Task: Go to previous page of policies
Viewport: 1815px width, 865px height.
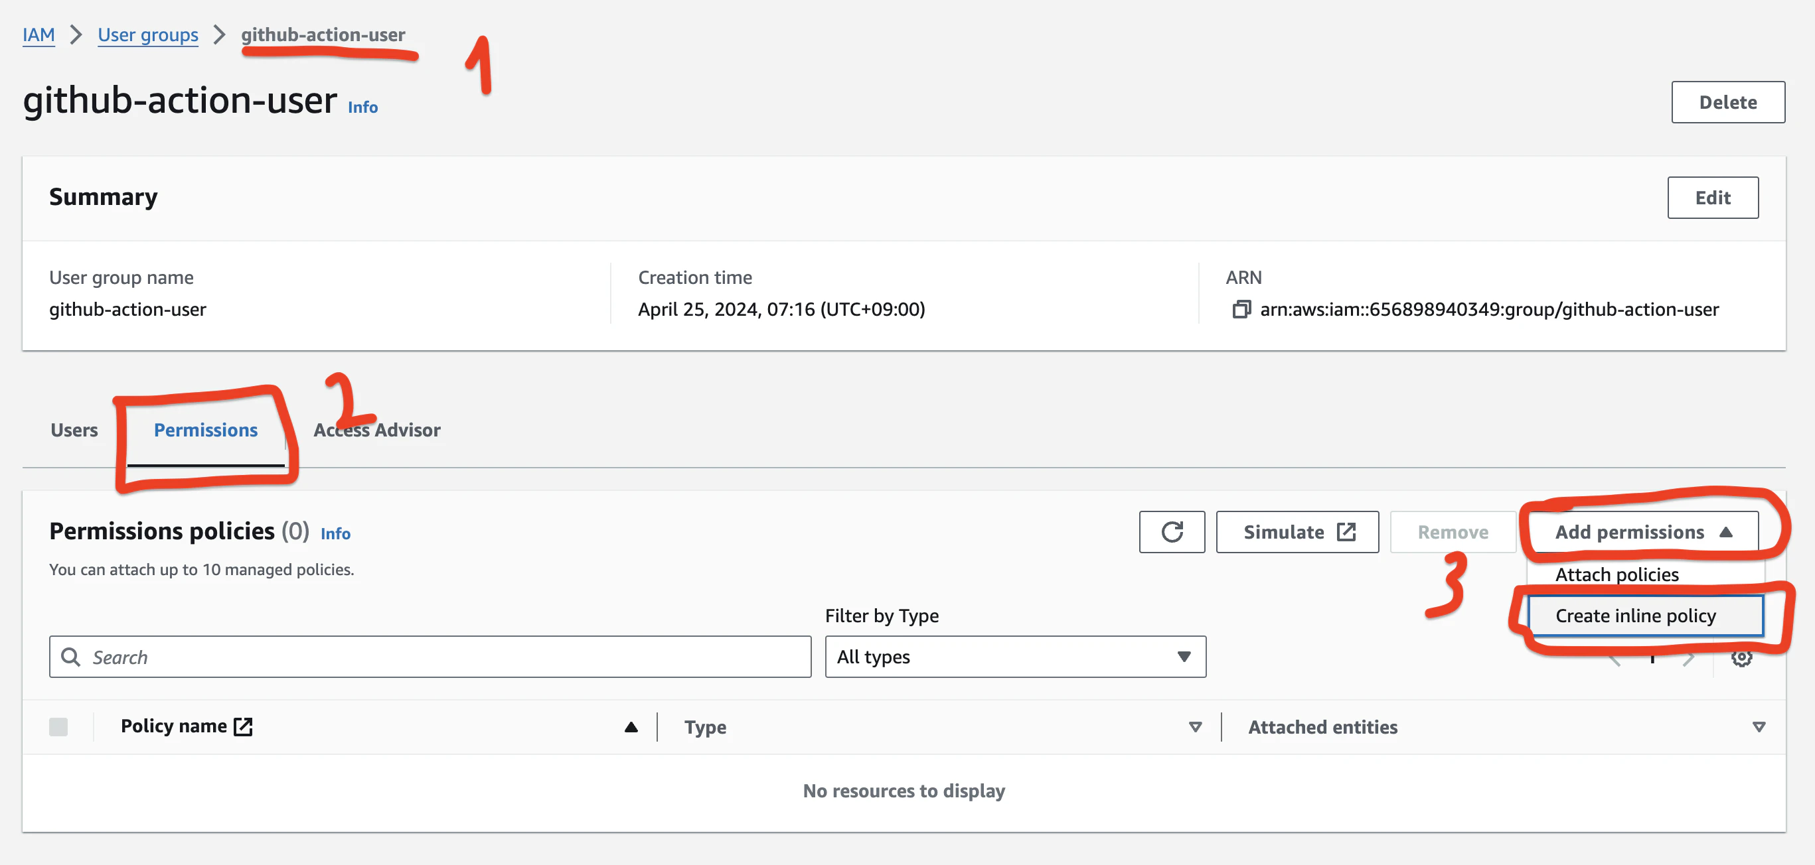Action: point(1615,659)
